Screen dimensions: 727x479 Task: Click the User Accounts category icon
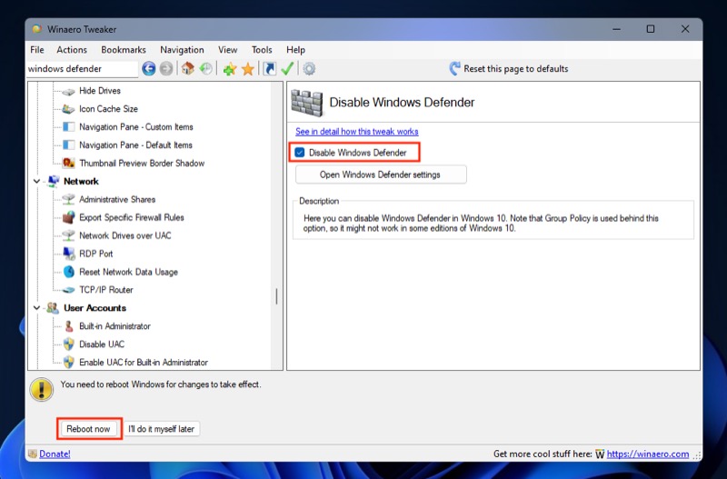[x=54, y=308]
